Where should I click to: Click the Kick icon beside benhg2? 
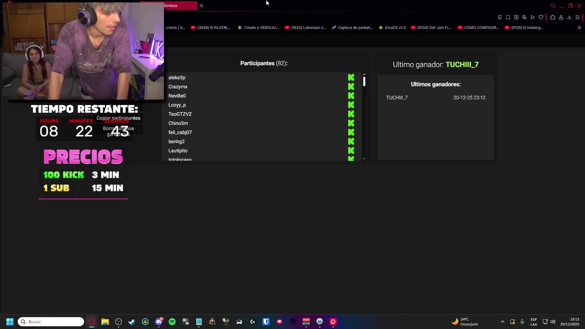(351, 142)
